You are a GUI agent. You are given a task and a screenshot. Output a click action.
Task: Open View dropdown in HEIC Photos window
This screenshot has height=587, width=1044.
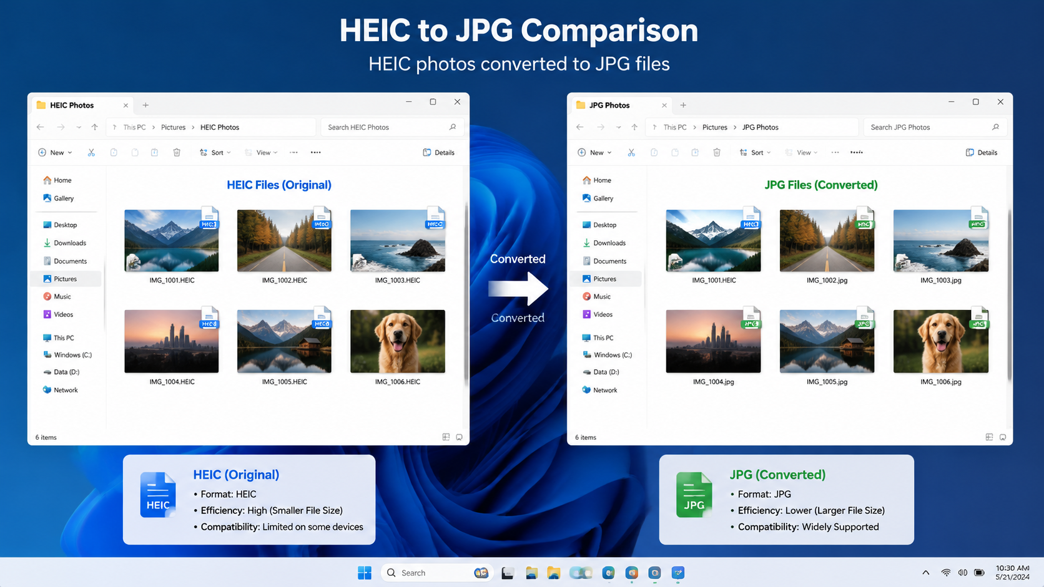coord(262,152)
